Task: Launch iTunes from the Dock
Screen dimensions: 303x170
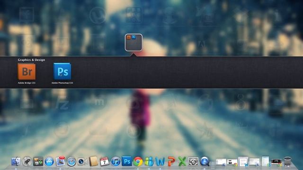Action: click(116, 161)
